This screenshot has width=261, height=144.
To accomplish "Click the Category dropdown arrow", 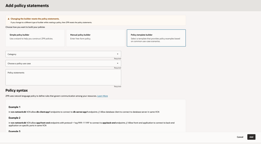I will coord(117,54).
